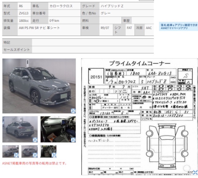Open the dashboard interior thumbnail
Viewport: 198px width, 178px height.
coord(58,129)
